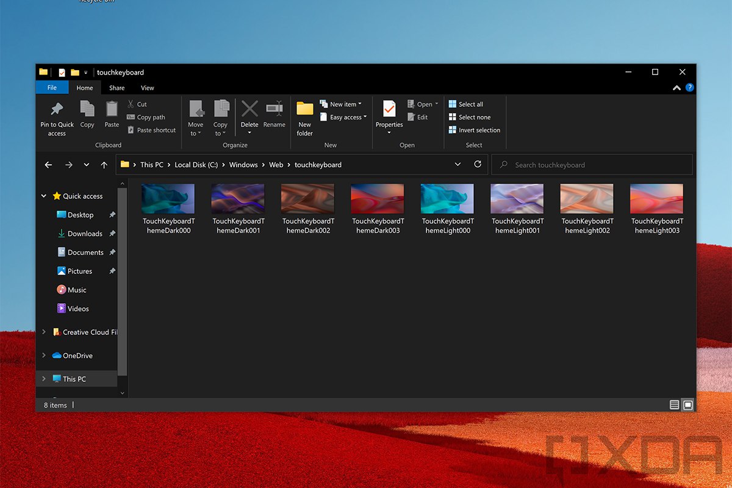
Task: Click the Edit ribbon command
Action: click(418, 117)
